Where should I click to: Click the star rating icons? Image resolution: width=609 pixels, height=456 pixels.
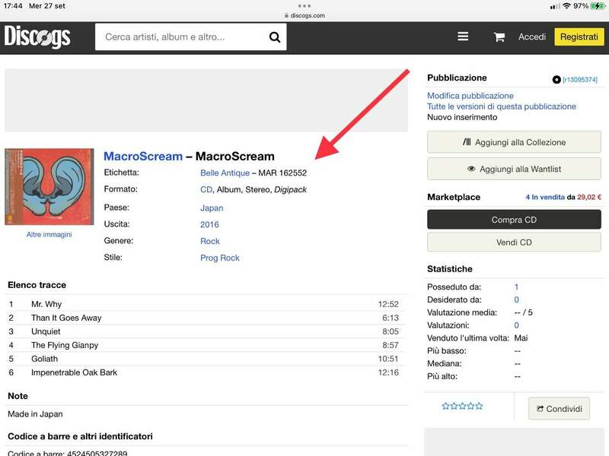point(462,406)
